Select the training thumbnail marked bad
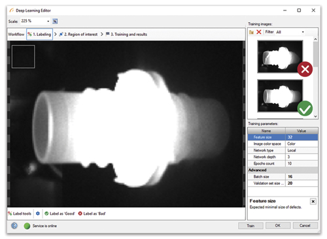This screenshot has width=327, height=239. [x=280, y=57]
